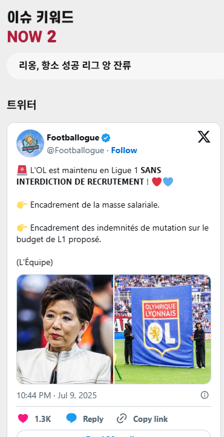This screenshot has width=224, height=437.
Task: Open the Olympique Lyonnais banner photo
Action: coord(163,329)
